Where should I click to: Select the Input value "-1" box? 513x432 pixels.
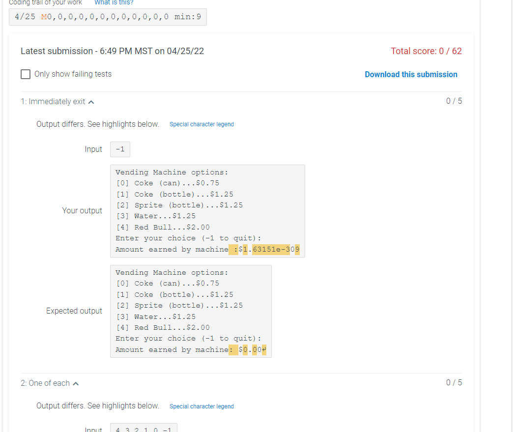[x=120, y=149]
